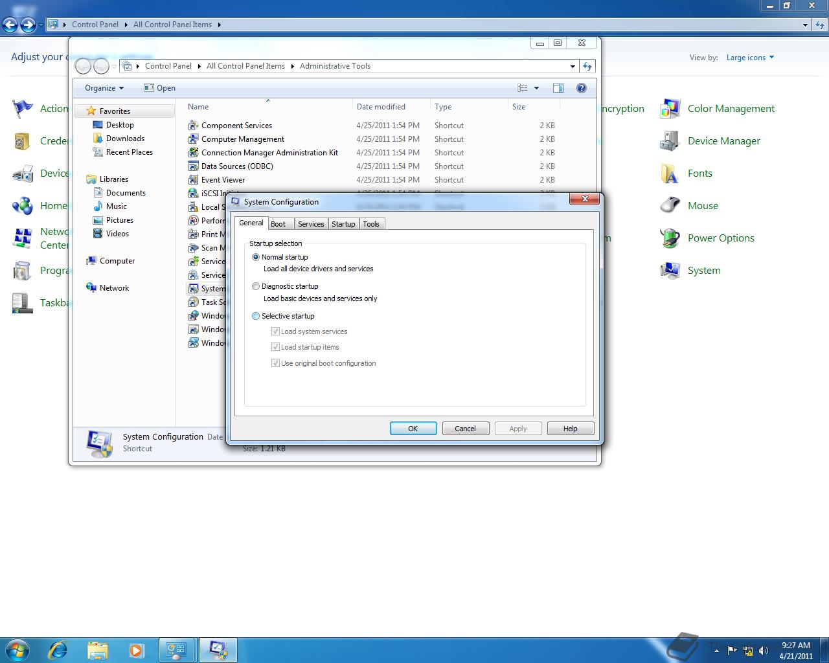829x663 pixels.
Task: Click Explorer help question mark icon
Action: [x=582, y=88]
